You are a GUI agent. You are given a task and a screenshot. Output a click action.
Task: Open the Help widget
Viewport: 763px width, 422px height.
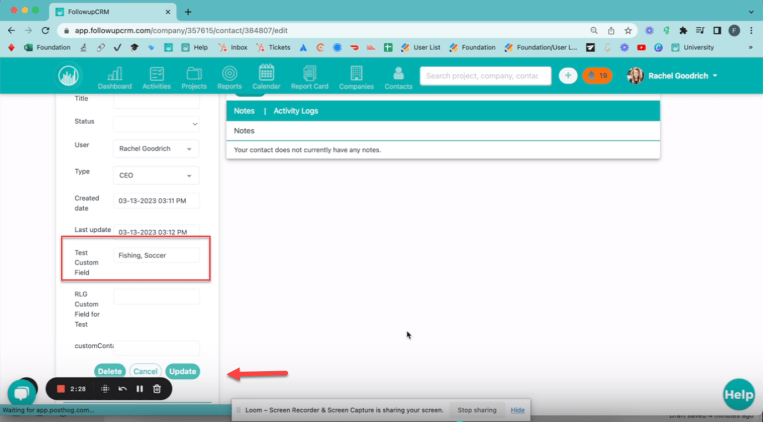739,394
